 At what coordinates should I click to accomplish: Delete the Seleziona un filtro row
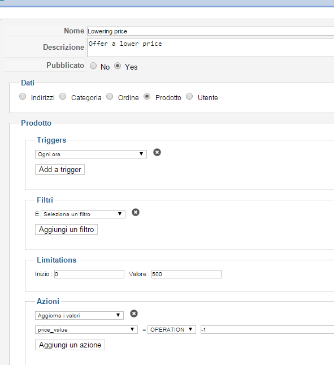[x=136, y=212]
